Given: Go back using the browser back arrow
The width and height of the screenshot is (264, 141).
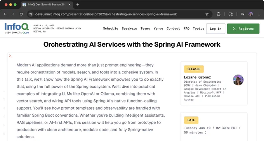Looking at the screenshot, I should point(5,14).
